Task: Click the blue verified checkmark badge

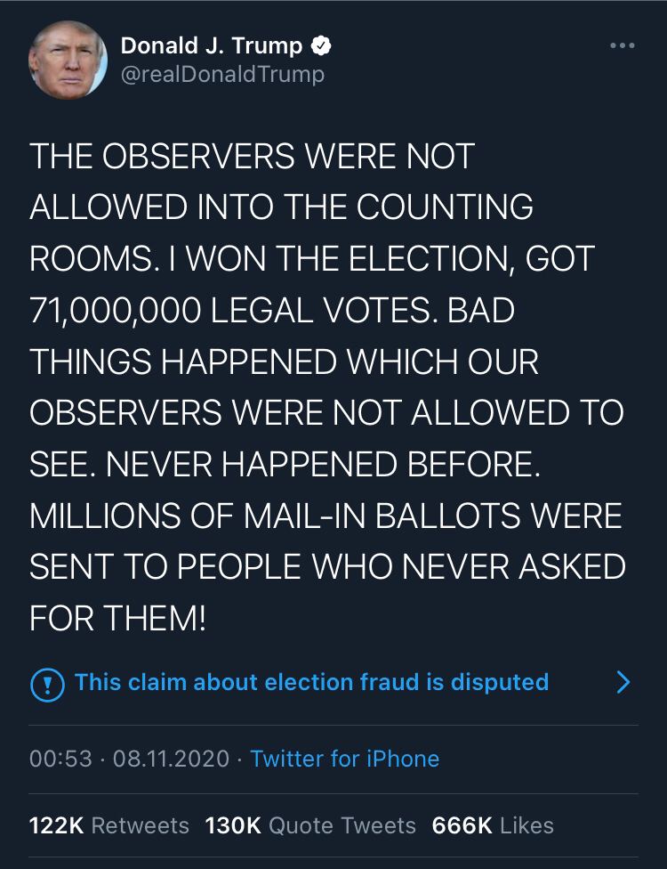Action: (322, 45)
